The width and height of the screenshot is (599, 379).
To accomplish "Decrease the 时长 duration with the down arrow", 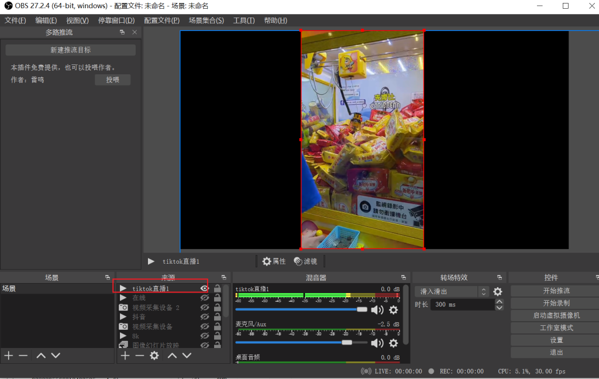I will click(x=499, y=308).
